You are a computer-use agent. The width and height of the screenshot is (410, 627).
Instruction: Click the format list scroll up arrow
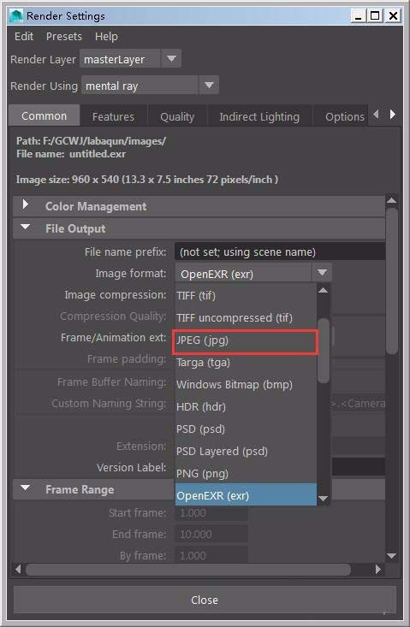coord(324,290)
